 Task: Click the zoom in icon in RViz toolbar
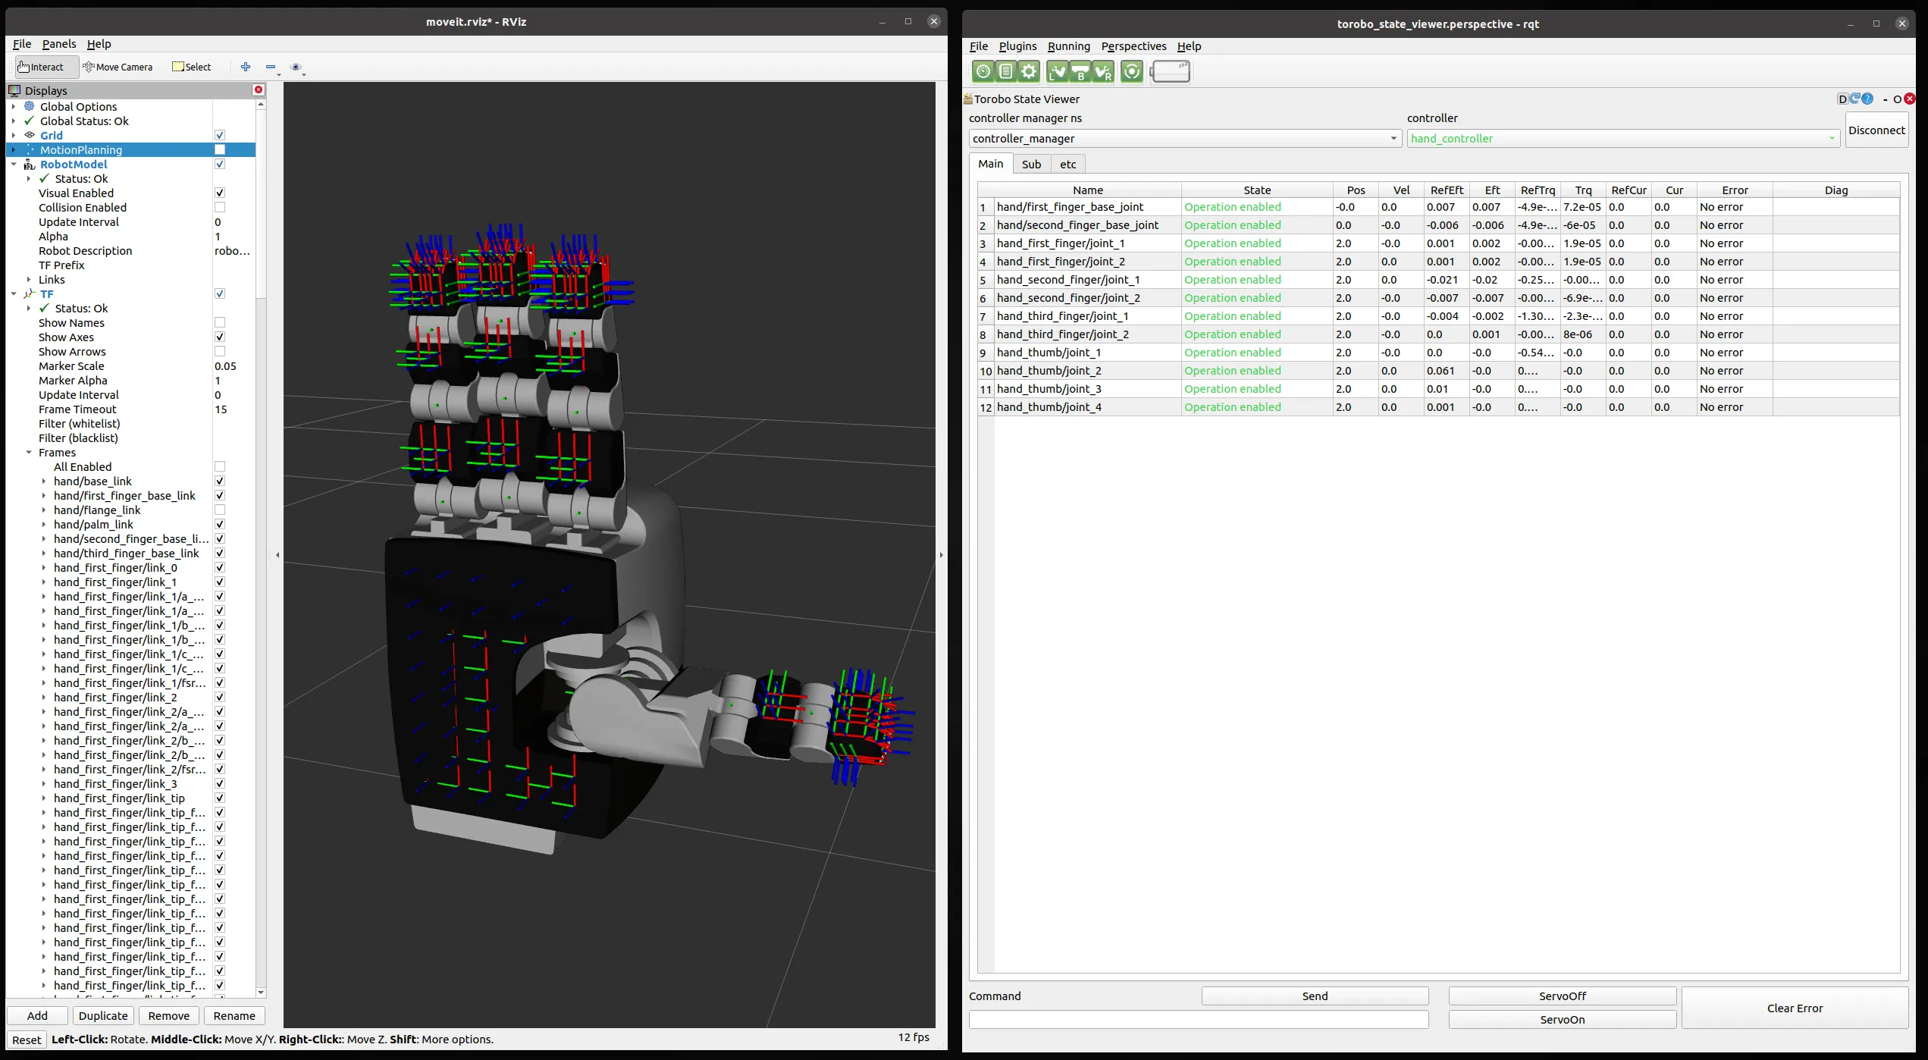click(x=246, y=67)
